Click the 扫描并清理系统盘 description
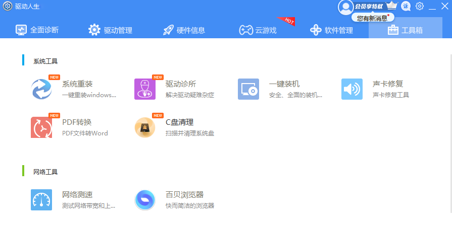This screenshot has height=225, width=452. tap(190, 133)
